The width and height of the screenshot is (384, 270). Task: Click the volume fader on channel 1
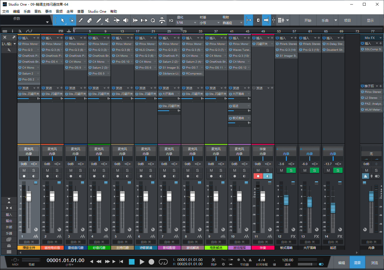coord(28,196)
